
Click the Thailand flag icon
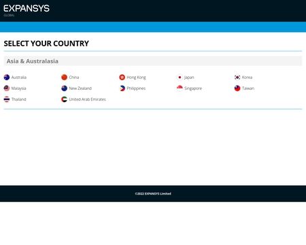(7, 99)
